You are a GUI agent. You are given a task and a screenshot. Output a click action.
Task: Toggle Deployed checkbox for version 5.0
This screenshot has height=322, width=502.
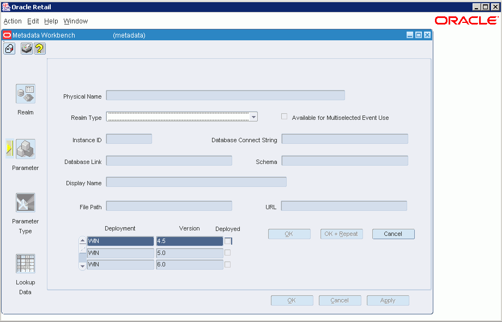pyautogui.click(x=228, y=253)
